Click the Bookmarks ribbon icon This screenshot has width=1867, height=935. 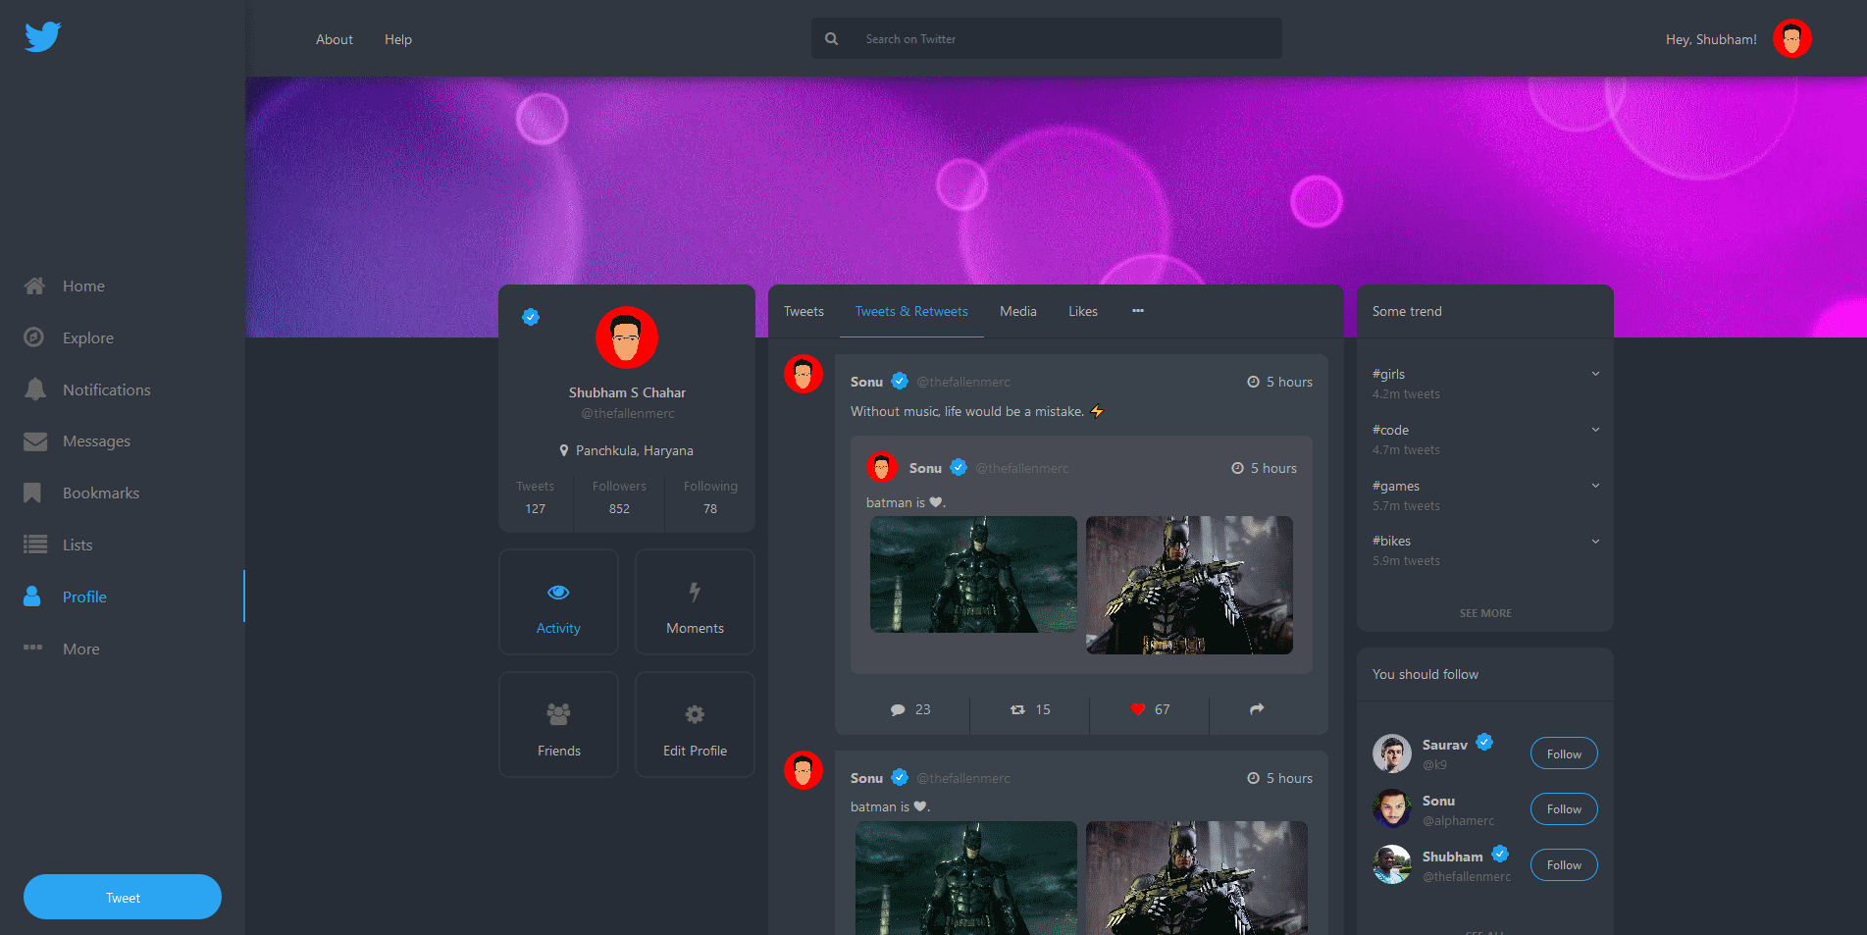[32, 493]
